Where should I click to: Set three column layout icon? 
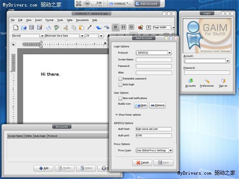131,27
